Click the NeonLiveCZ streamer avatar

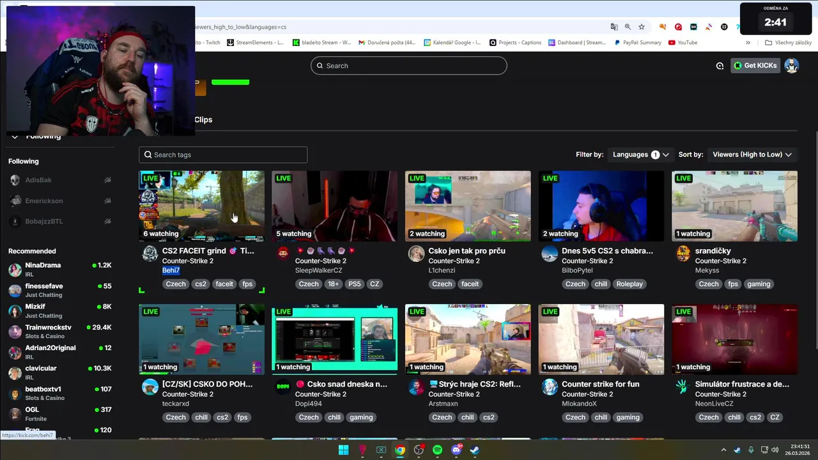[683, 387]
